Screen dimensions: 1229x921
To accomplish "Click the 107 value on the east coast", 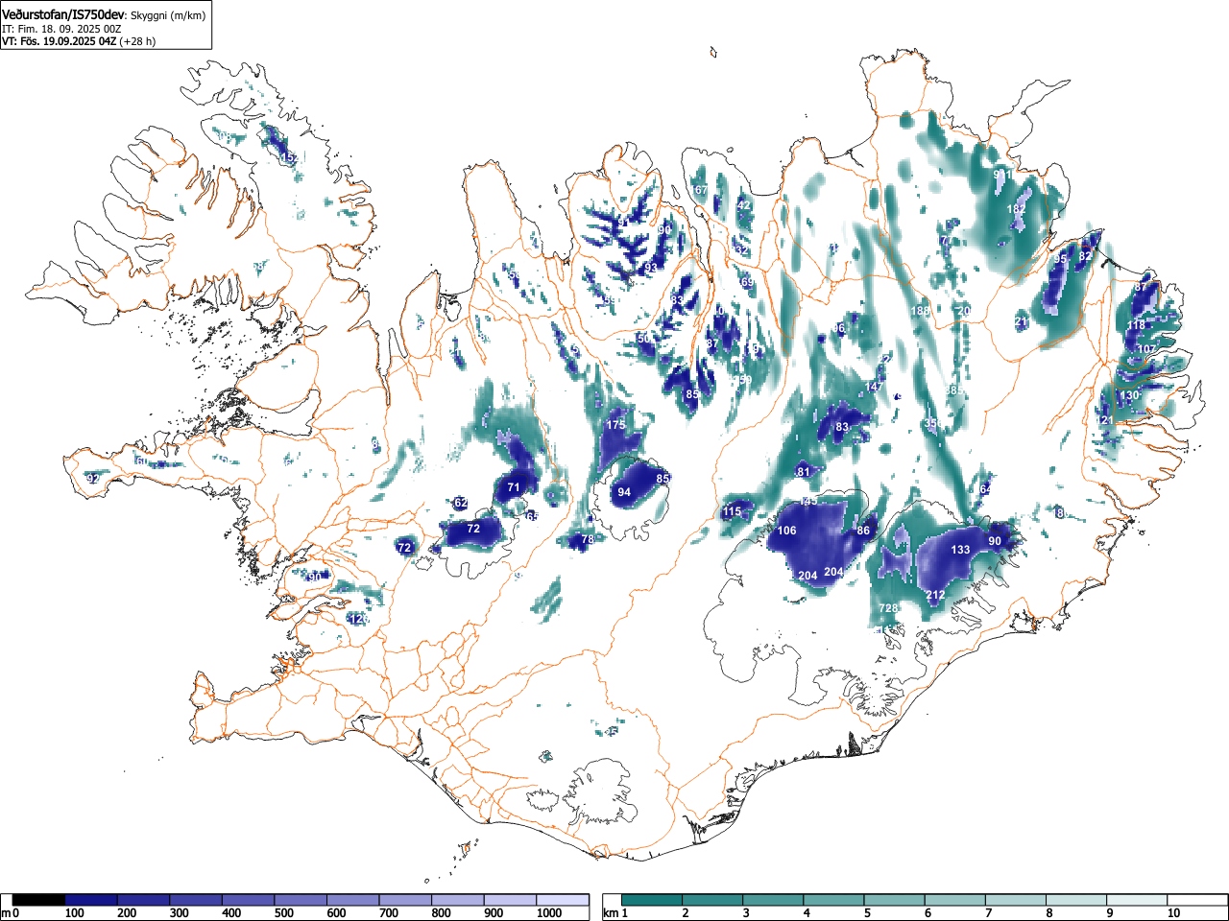I will [1145, 348].
